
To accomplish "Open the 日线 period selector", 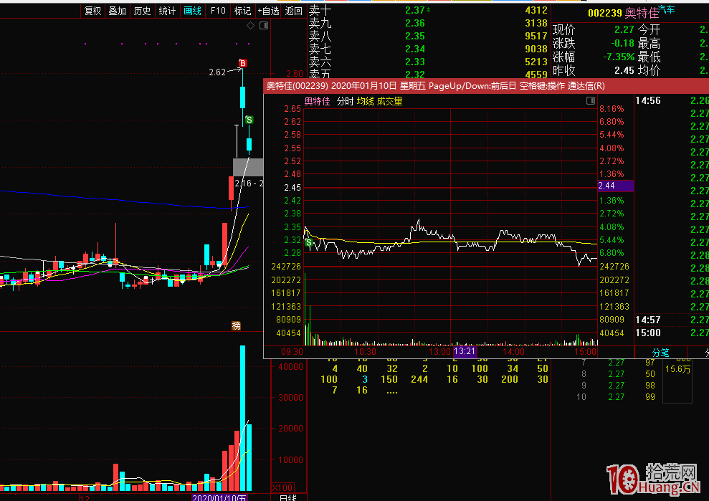I will 287,497.
